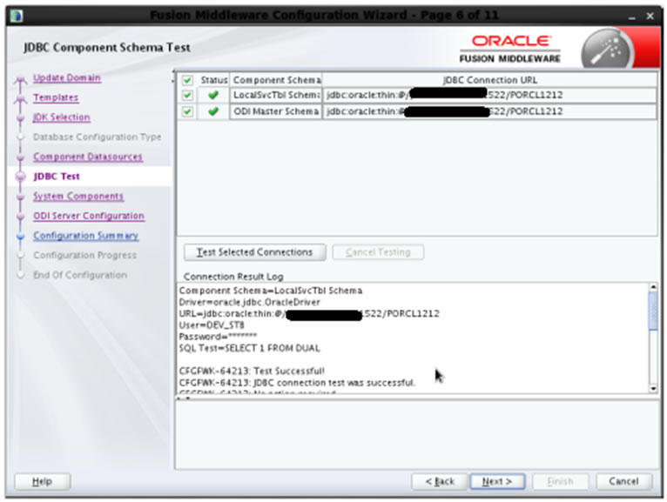The width and height of the screenshot is (667, 502).
Task: Select the LocalSvcTbl Schema cell
Action: coord(276,95)
